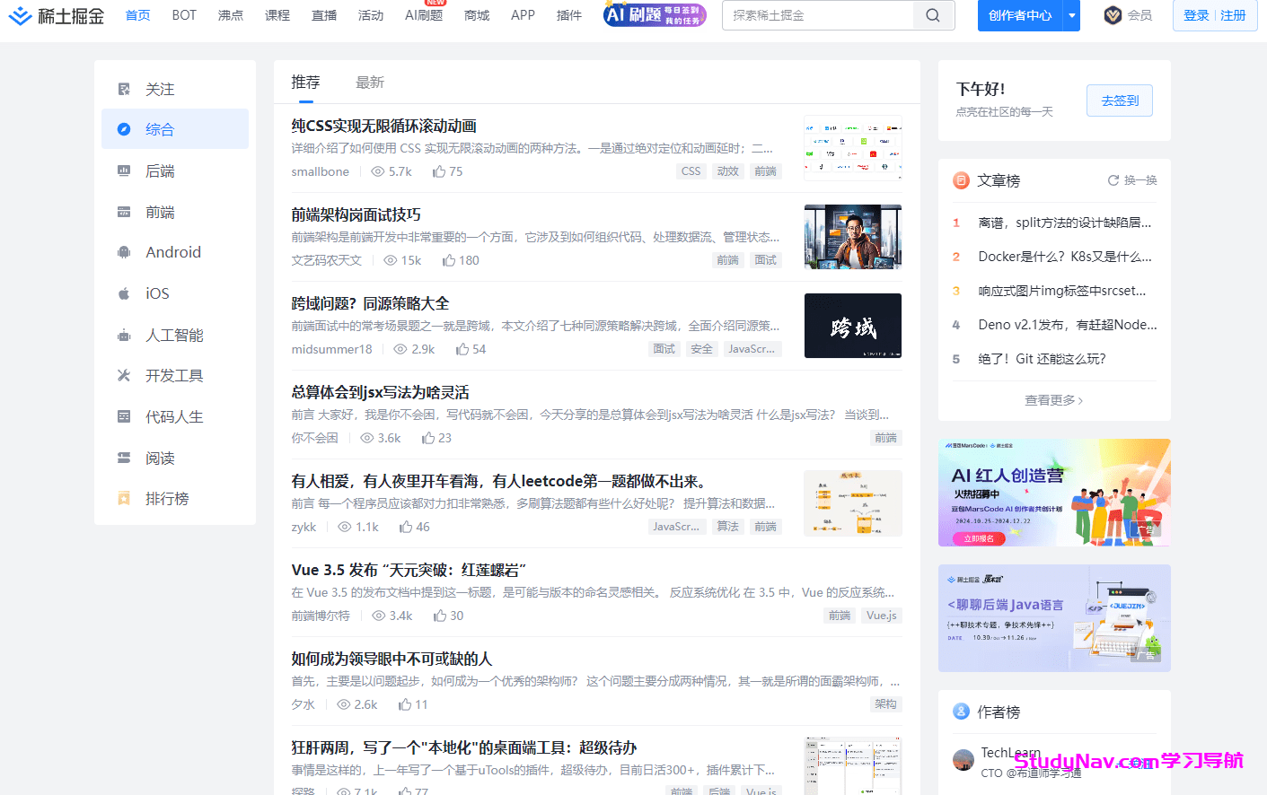The width and height of the screenshot is (1267, 795).
Task: Click the 排行榜 trophy icon
Action: tap(124, 498)
